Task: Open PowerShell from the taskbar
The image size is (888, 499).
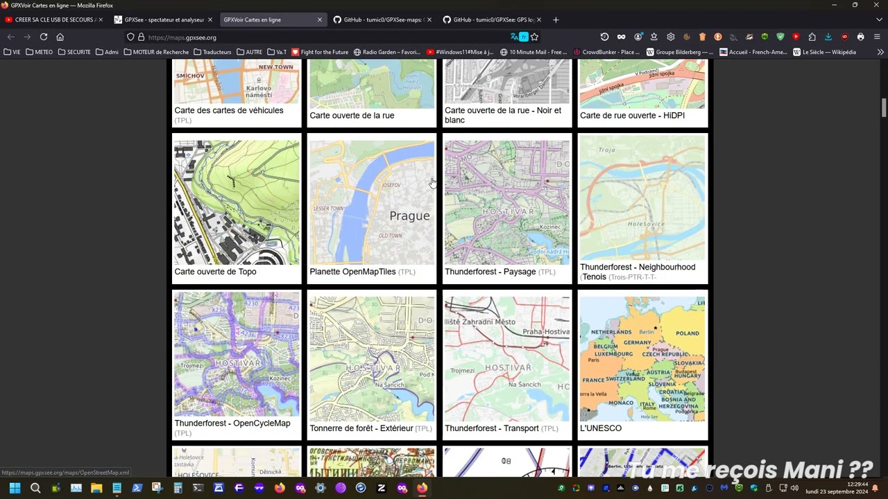Action: coord(137,488)
